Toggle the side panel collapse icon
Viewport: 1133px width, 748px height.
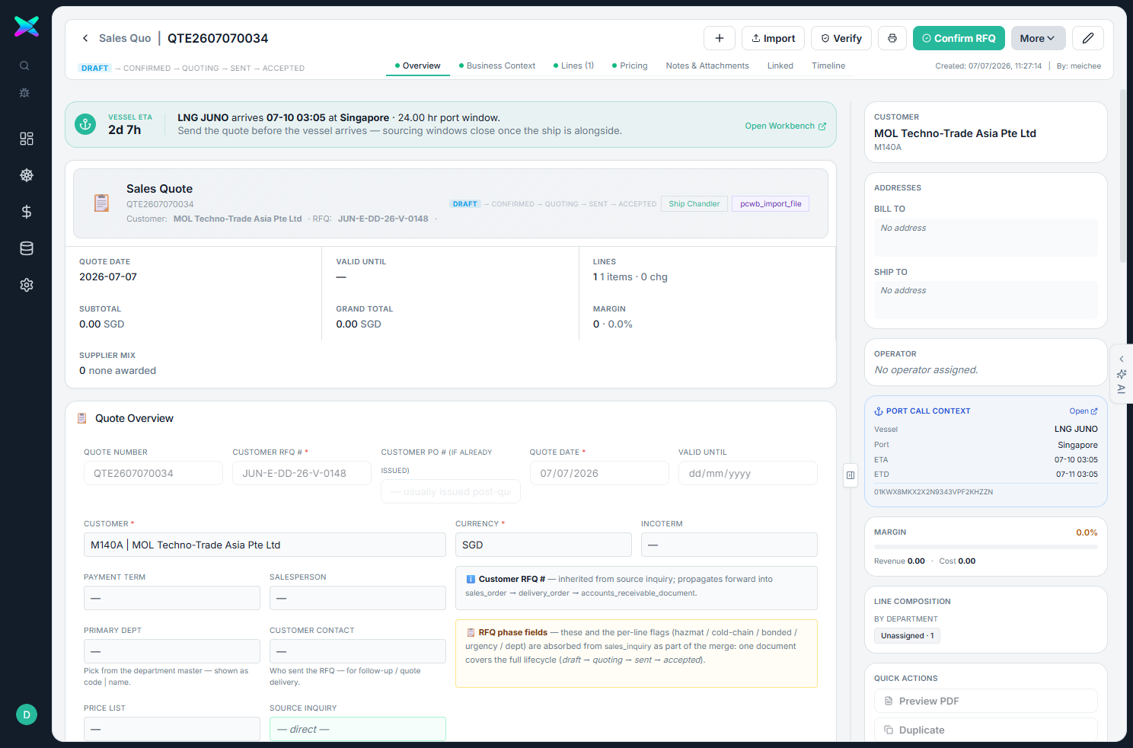coord(851,475)
